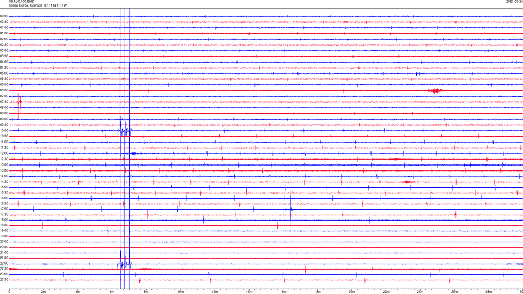This screenshot has width=523, height=294.
Task: Click the '04:00' time label
Action: point(4,62)
